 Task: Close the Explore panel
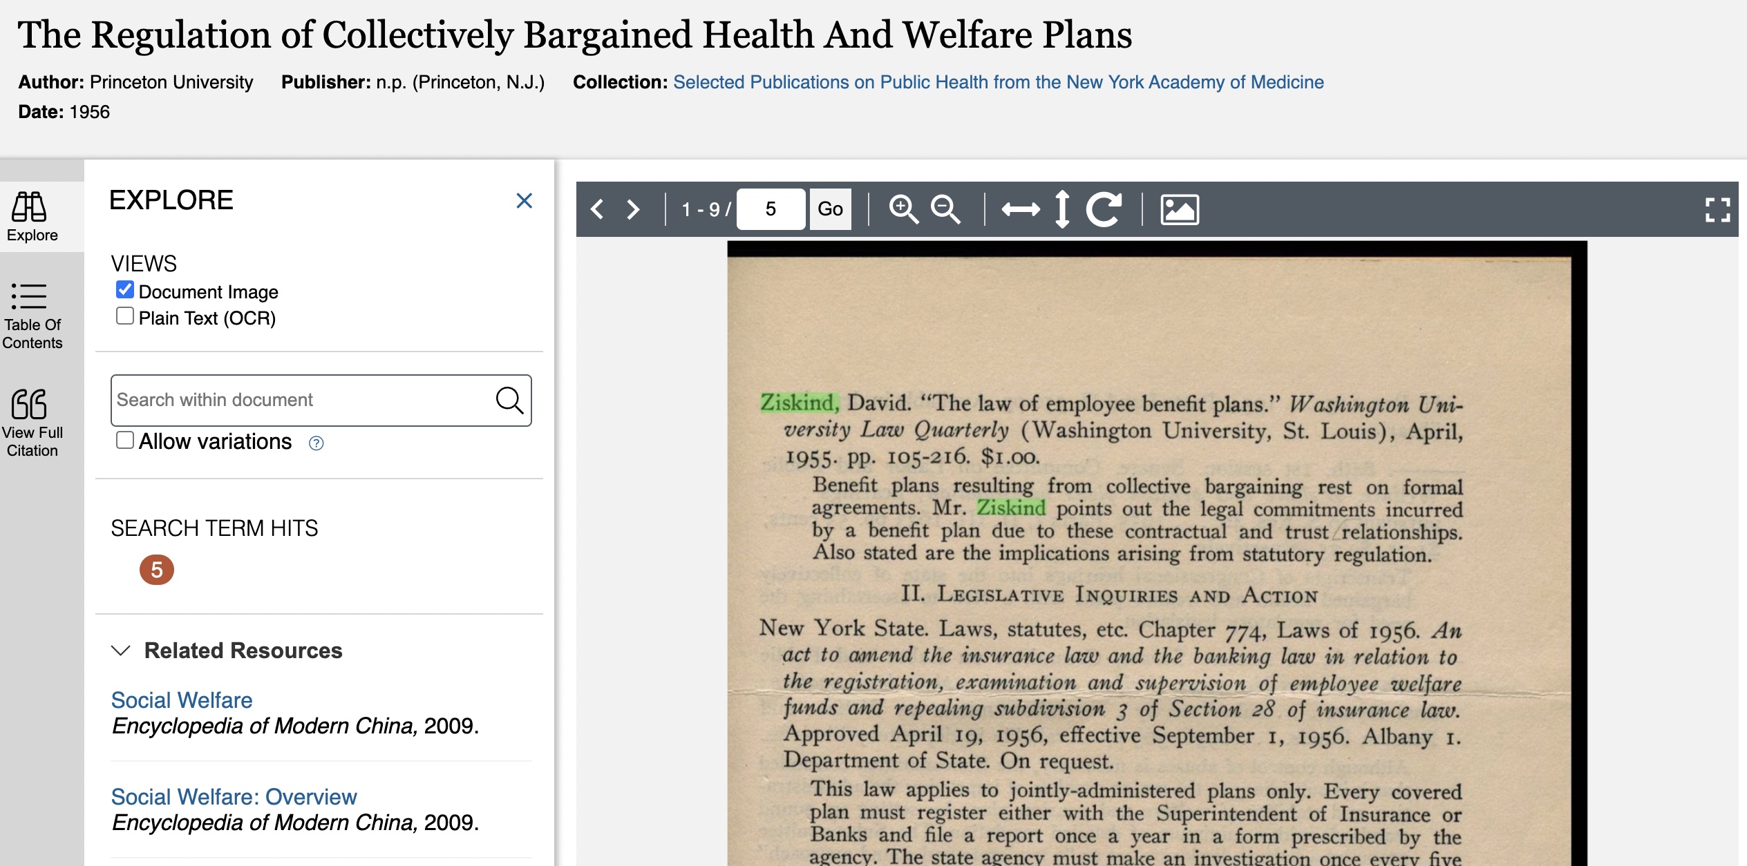[524, 201]
